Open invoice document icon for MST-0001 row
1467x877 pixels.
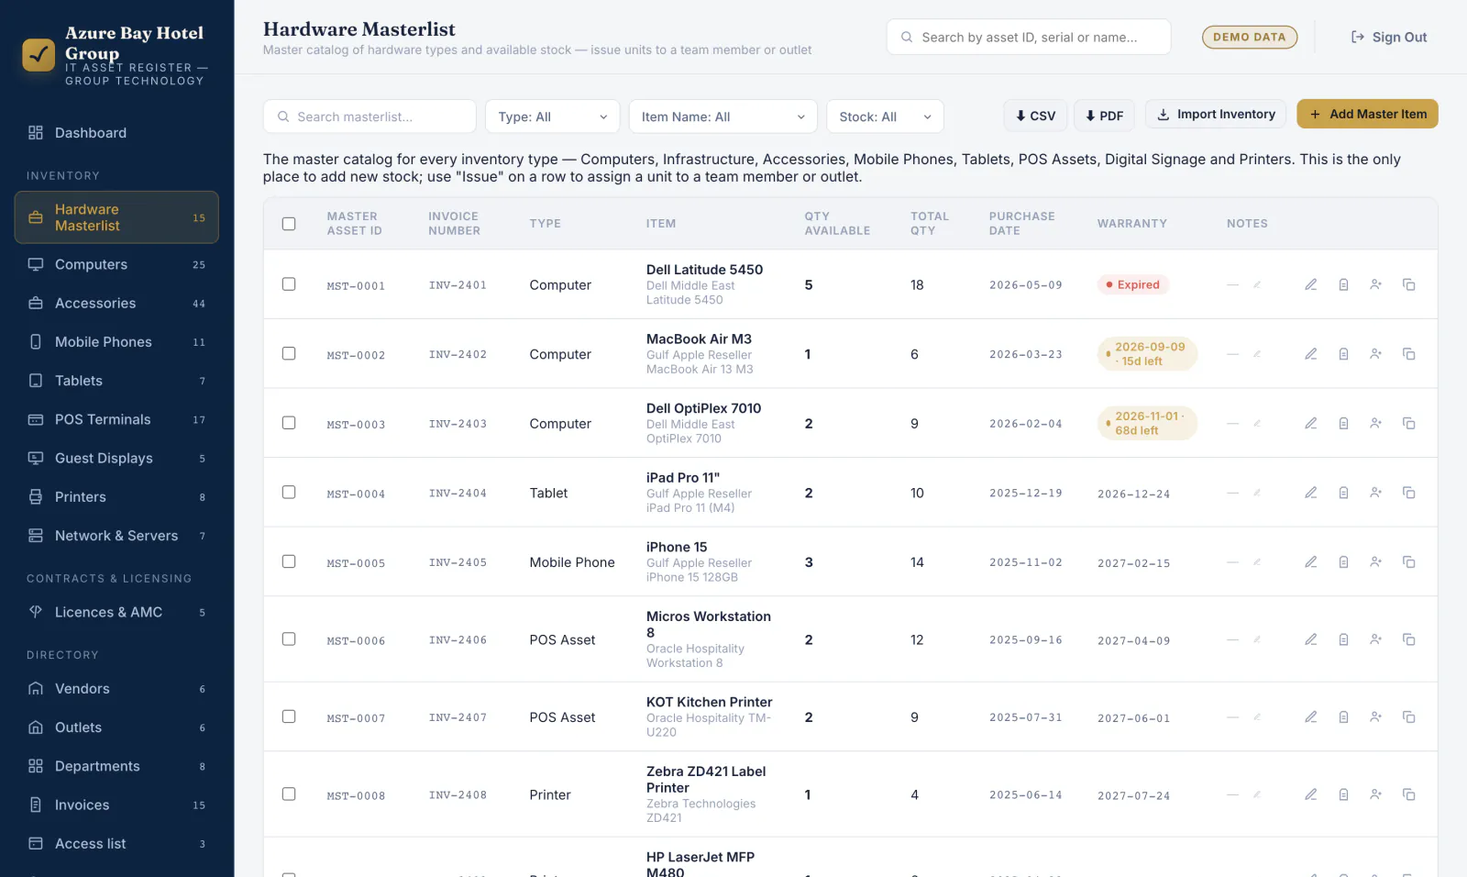tap(1343, 284)
